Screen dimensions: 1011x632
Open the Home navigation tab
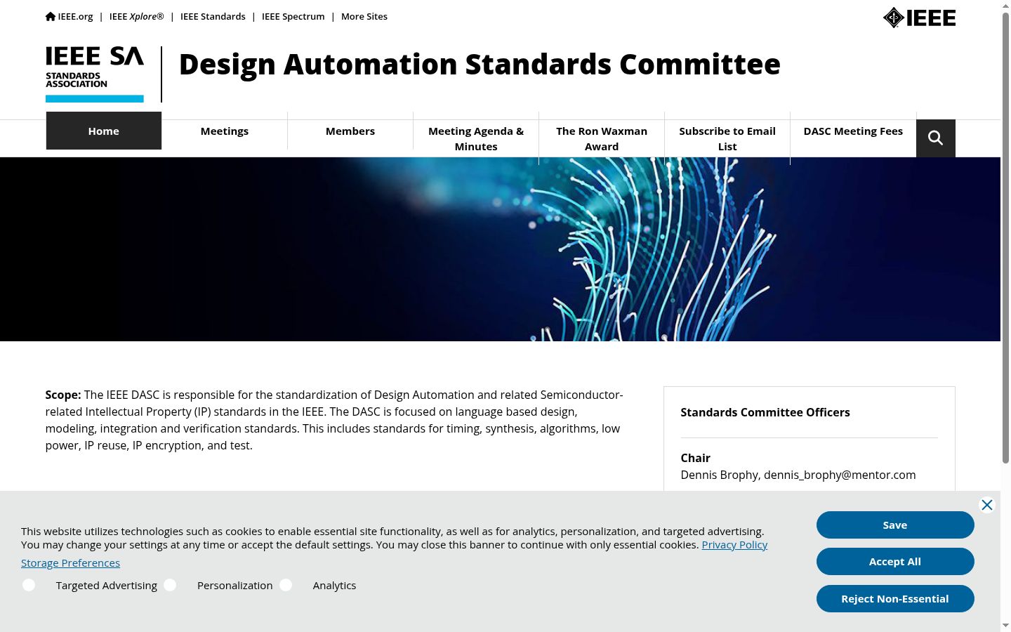click(x=104, y=131)
